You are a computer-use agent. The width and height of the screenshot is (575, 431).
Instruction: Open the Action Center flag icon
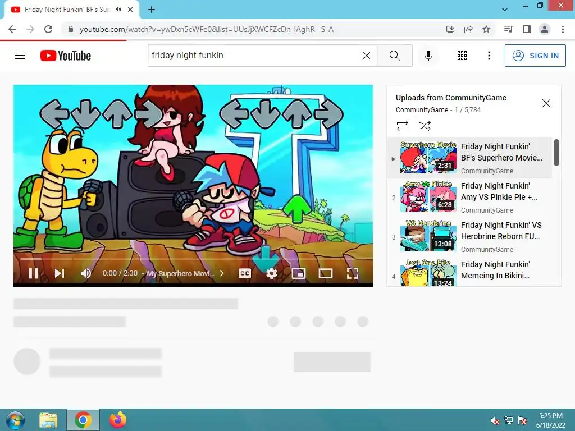click(x=522, y=420)
